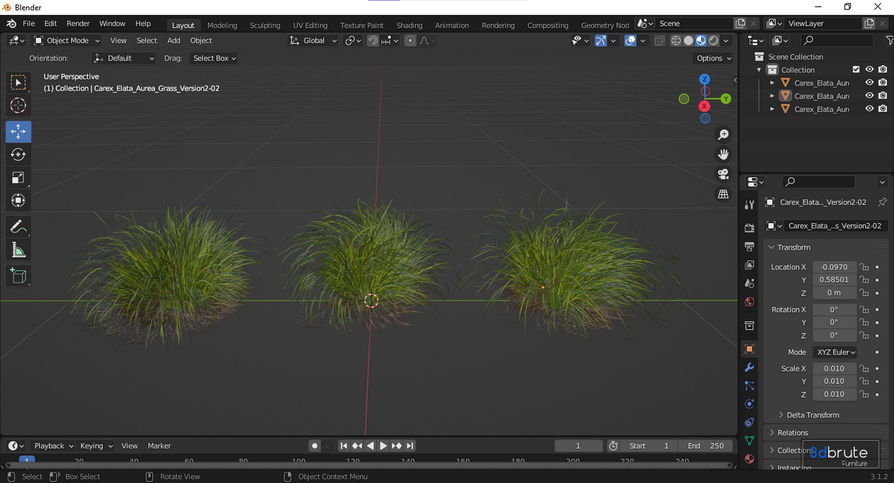894x483 pixels.
Task: Switch to orthographic view grid icon
Action: point(723,194)
